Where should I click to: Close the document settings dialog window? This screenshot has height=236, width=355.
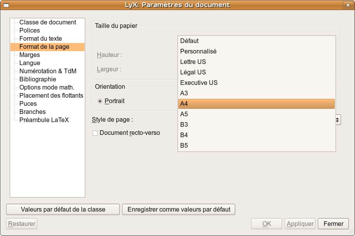coord(348,5)
